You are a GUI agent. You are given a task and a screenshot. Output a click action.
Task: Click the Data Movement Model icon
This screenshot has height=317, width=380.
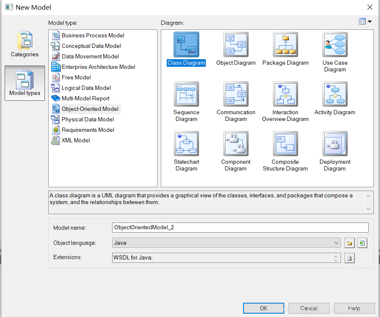(56, 56)
